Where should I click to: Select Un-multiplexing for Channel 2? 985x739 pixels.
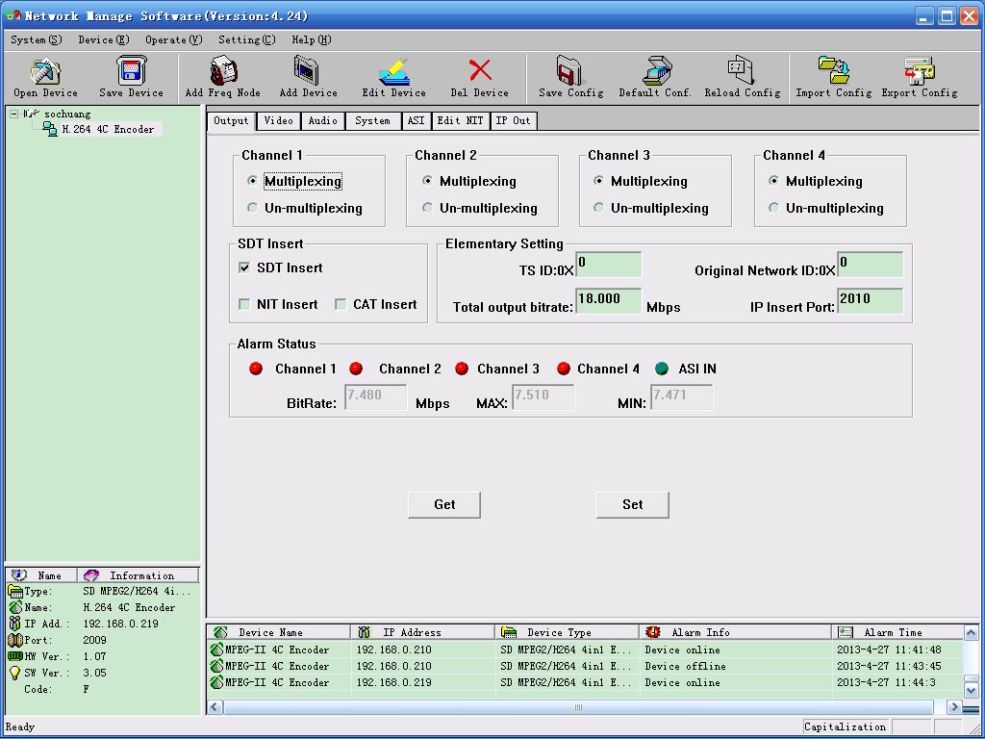coord(427,208)
